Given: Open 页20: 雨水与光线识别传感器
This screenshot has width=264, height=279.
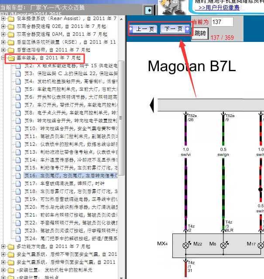Looking at the screenshot, I should [x=71, y=207].
